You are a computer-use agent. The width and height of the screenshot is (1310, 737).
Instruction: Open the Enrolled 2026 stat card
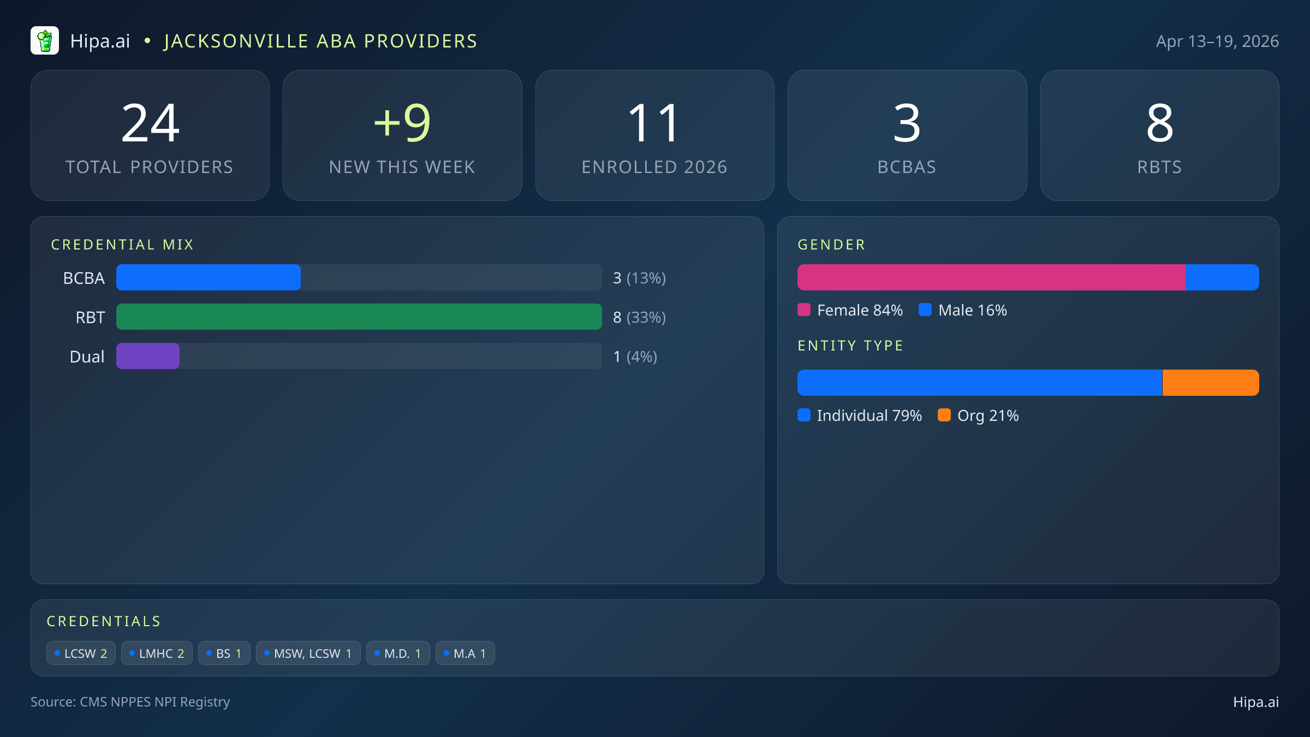pos(654,135)
